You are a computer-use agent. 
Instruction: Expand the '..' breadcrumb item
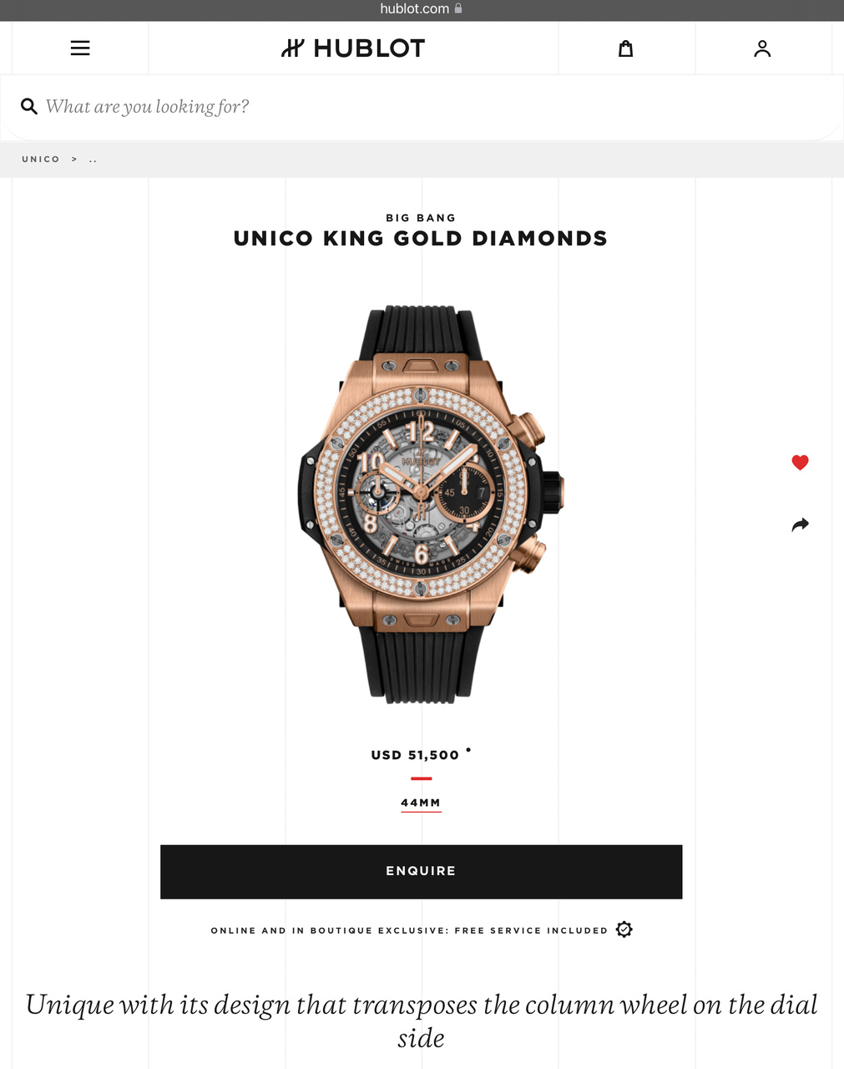[x=93, y=159]
